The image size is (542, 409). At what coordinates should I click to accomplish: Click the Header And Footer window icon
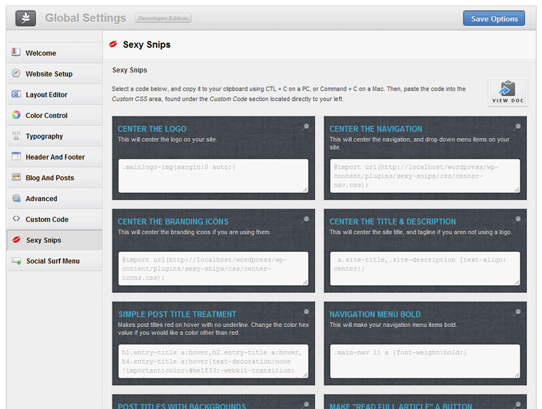pyautogui.click(x=16, y=156)
